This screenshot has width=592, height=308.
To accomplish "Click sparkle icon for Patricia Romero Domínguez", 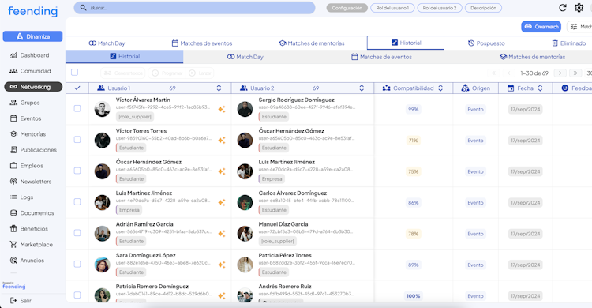I will point(222,296).
